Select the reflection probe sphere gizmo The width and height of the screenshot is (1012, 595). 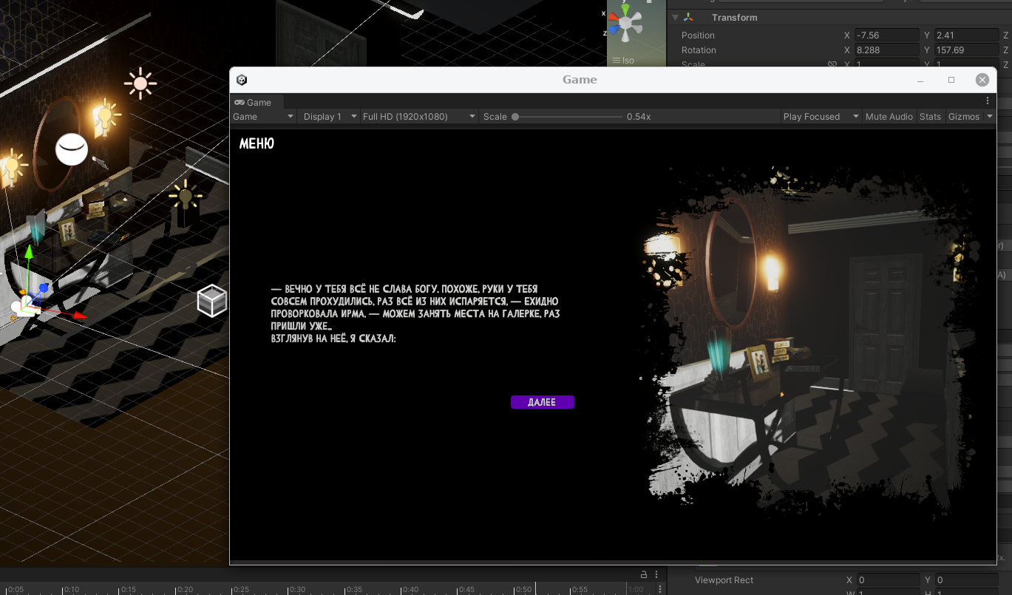click(72, 150)
